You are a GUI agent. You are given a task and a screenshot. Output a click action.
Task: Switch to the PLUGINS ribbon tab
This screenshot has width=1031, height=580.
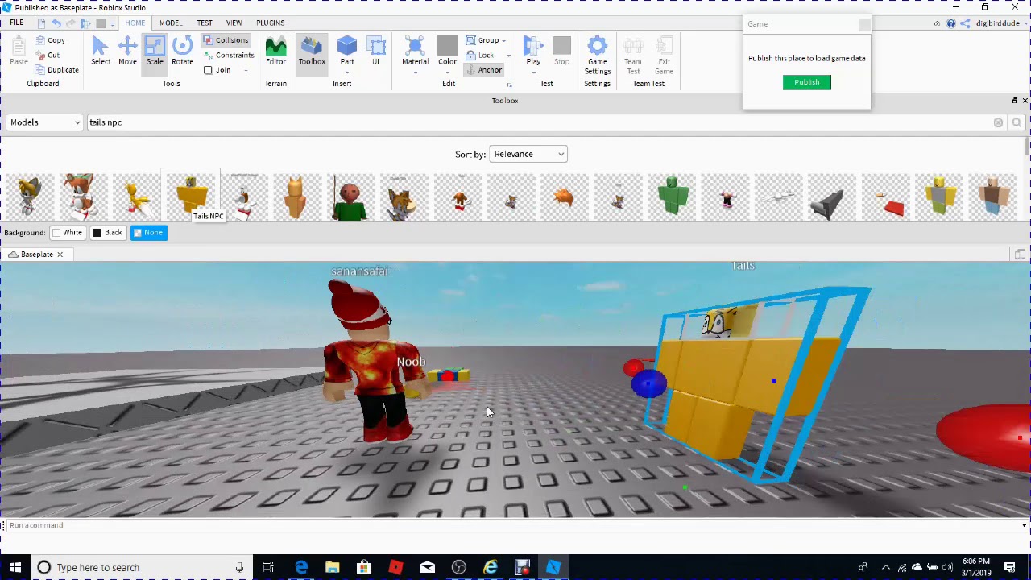(270, 23)
